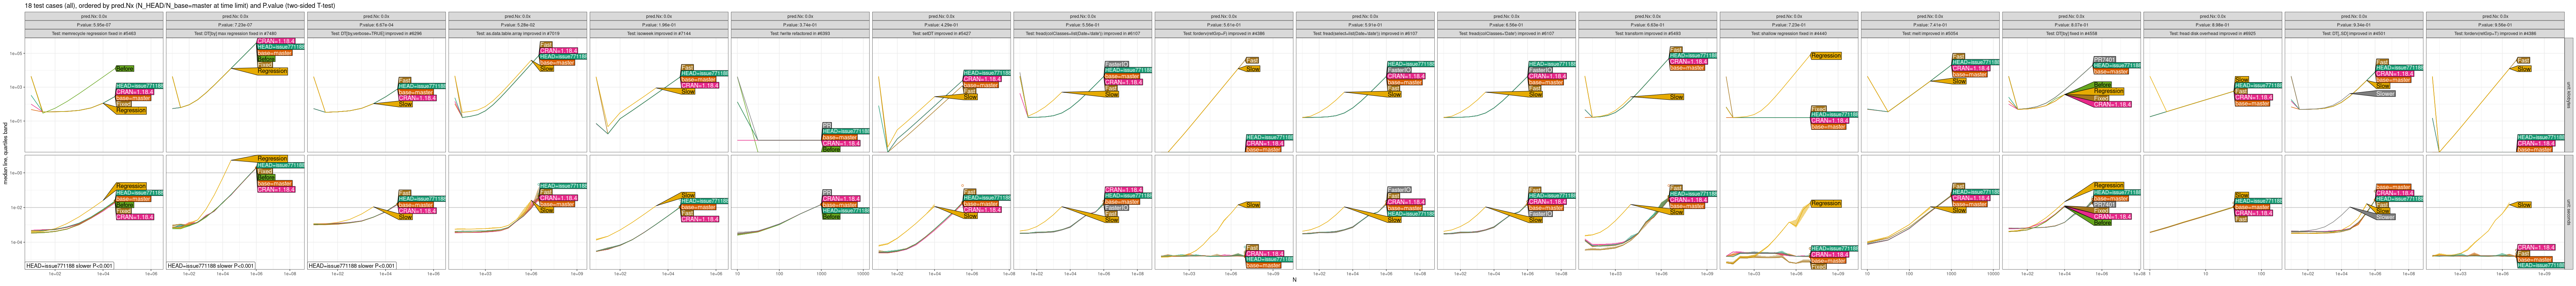
Task: Click the "P.value: 7.23e-01" strip
Action: pyautogui.click(x=1788, y=25)
